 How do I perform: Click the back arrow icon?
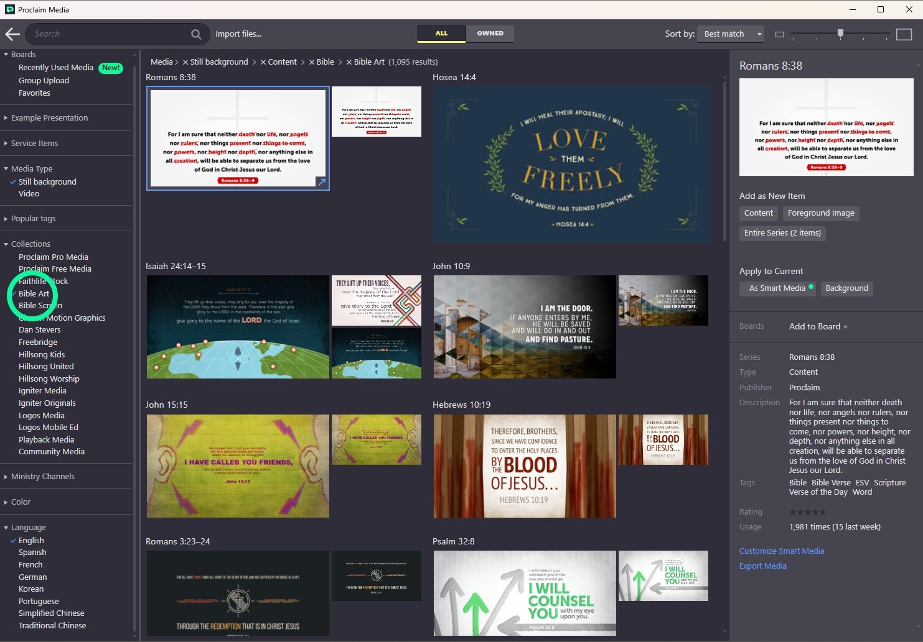[x=12, y=34]
